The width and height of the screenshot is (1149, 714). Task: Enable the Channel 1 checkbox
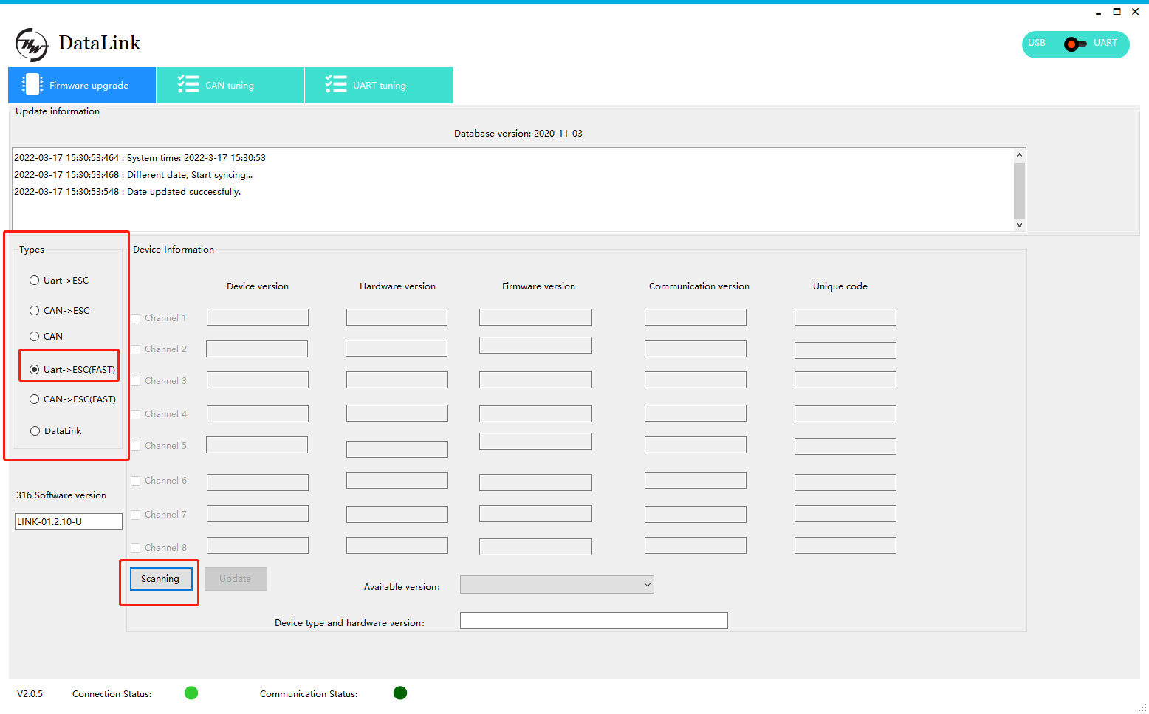136,319
